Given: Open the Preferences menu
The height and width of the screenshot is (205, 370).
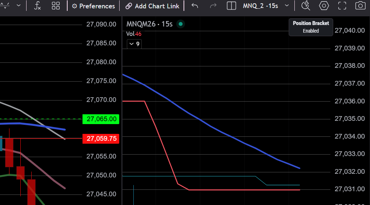Looking at the screenshot, I should pos(93,6).
